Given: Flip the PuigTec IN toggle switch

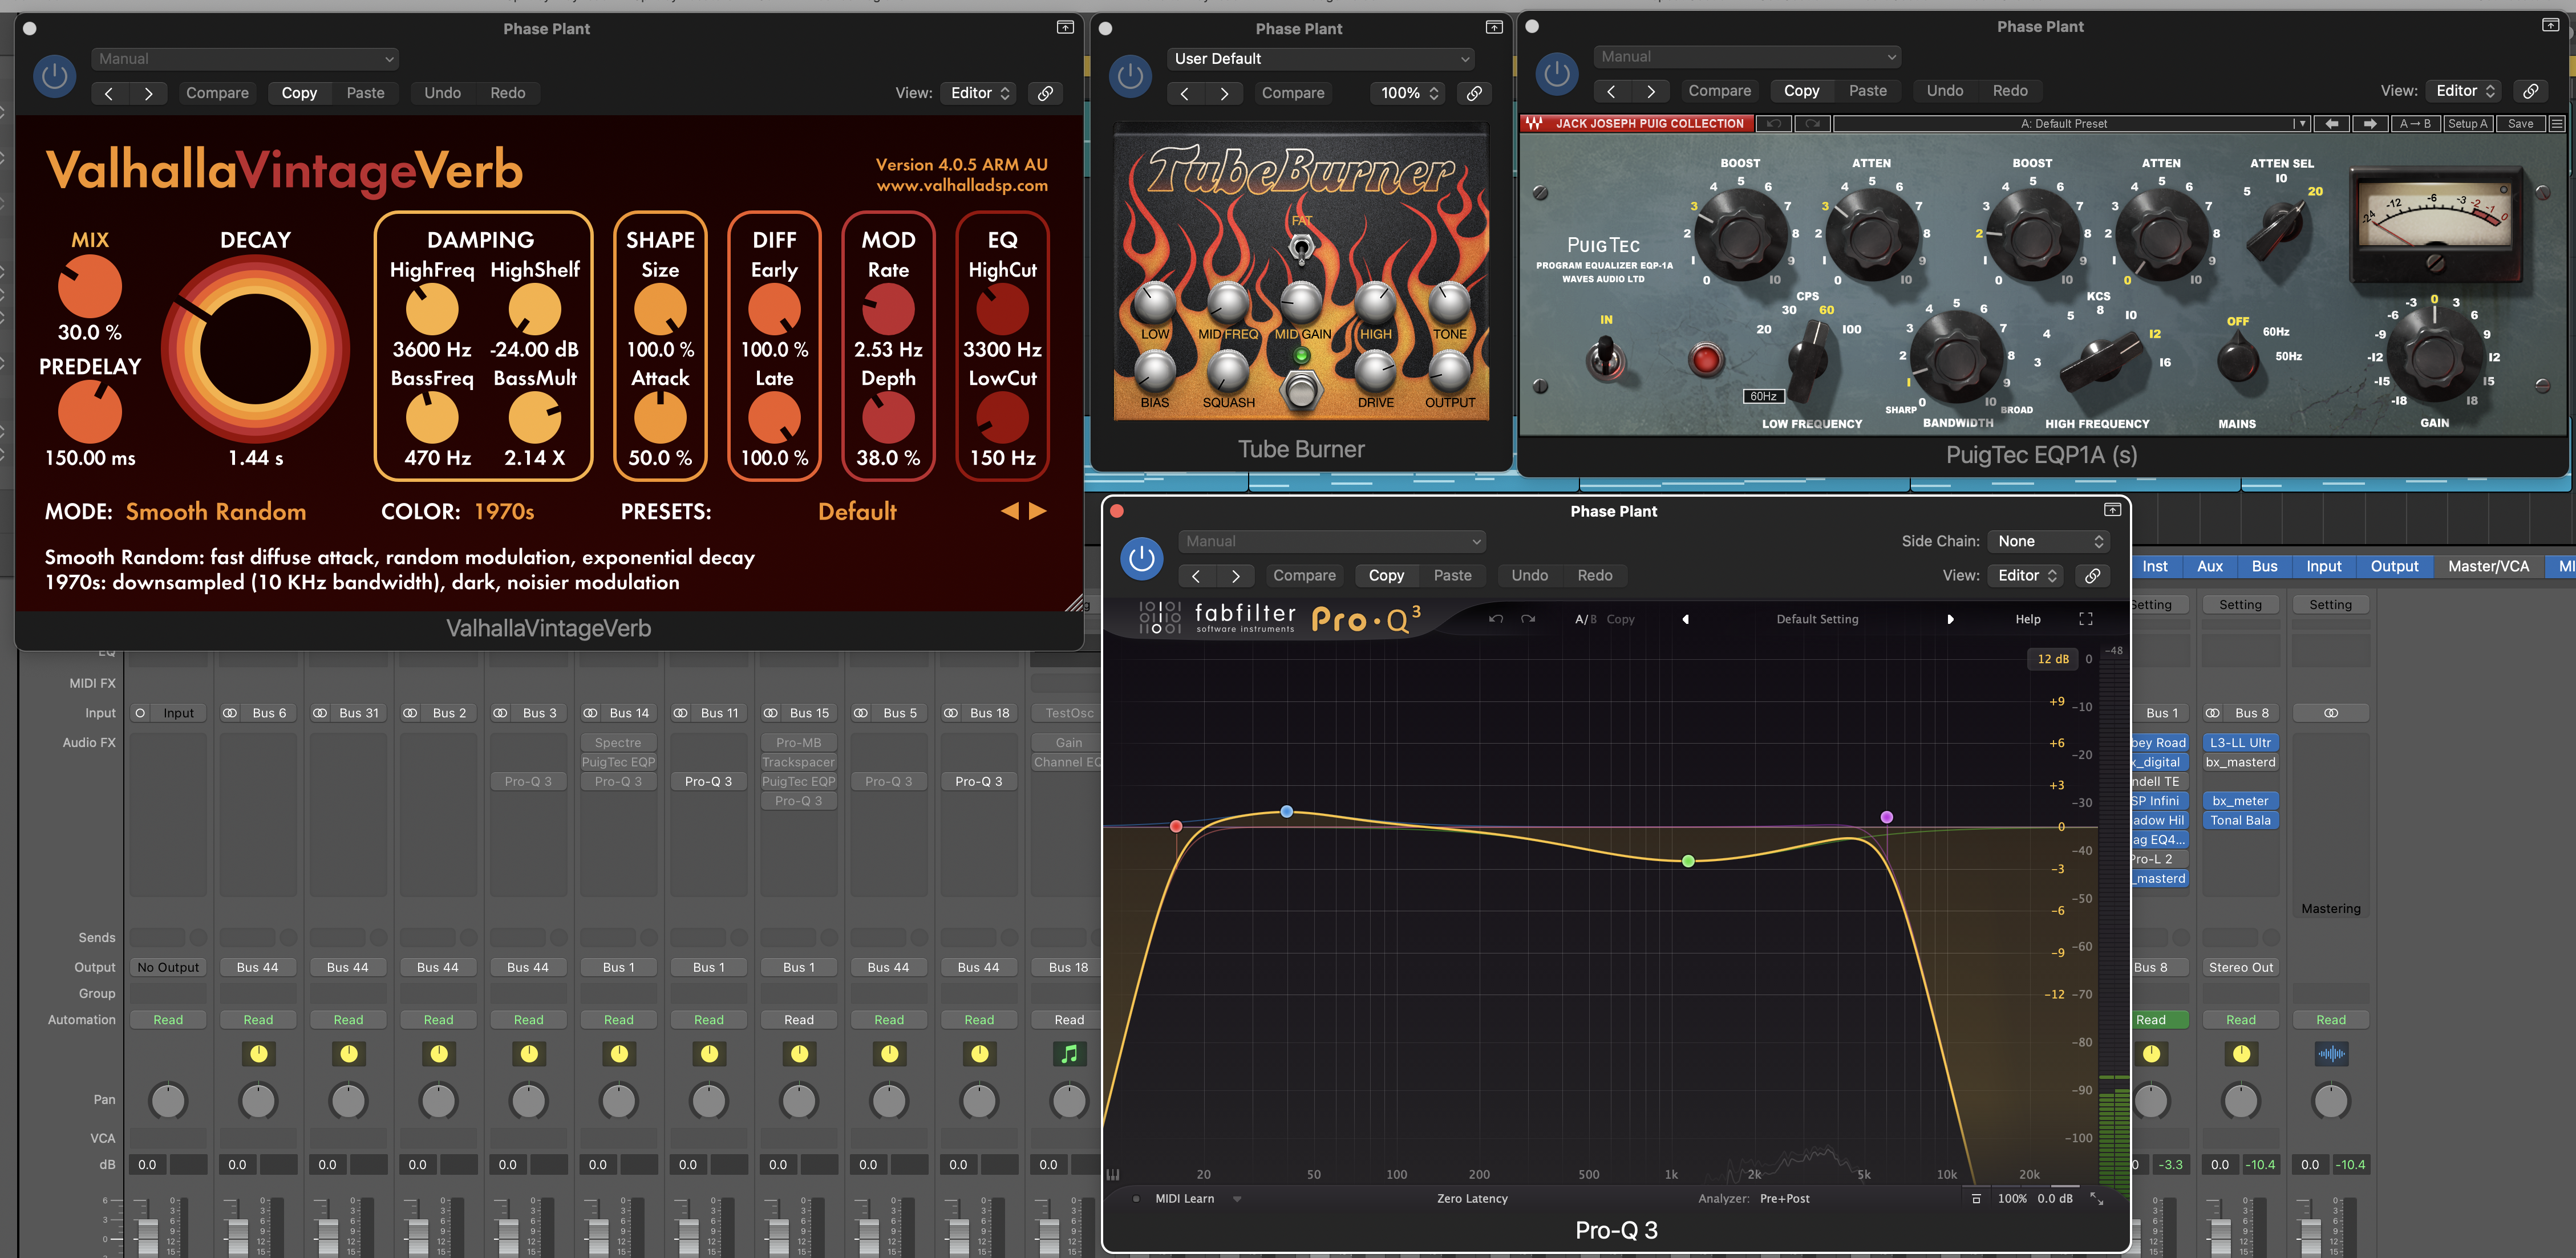Looking at the screenshot, I should pyautogui.click(x=1606, y=356).
